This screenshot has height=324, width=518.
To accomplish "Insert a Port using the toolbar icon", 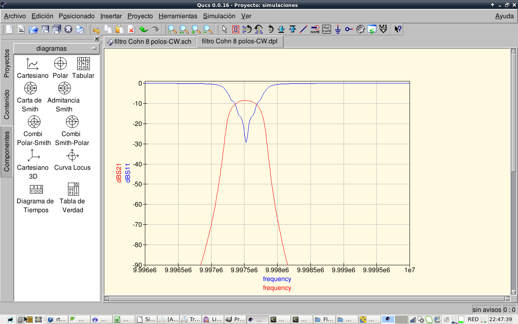I will [x=349, y=29].
